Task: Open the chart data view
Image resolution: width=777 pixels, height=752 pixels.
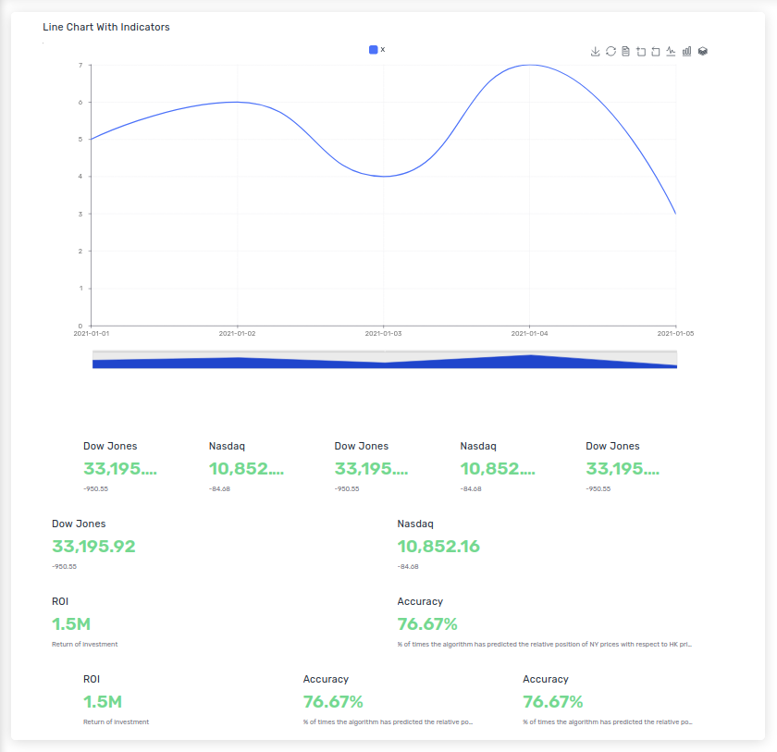Action: click(625, 51)
